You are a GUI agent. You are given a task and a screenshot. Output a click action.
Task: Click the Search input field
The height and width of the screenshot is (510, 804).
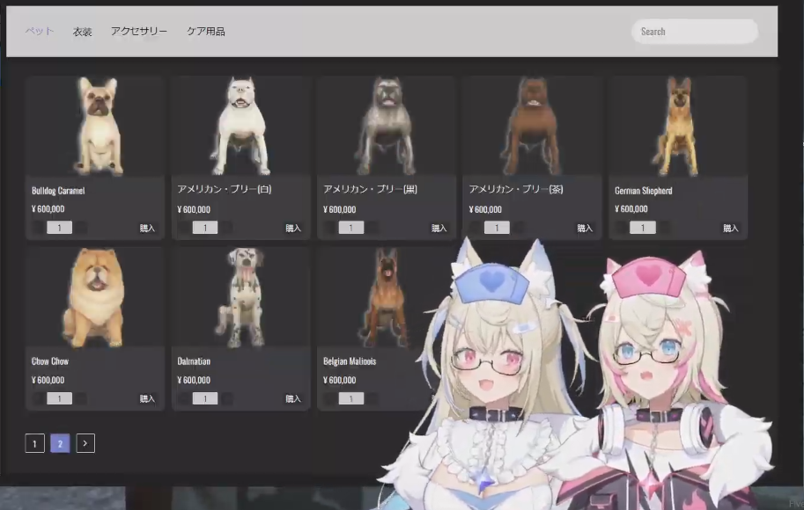tap(695, 32)
